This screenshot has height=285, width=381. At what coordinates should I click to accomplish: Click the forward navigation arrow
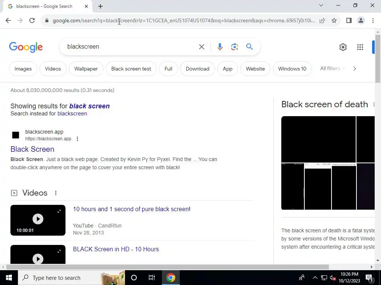click(x=20, y=20)
